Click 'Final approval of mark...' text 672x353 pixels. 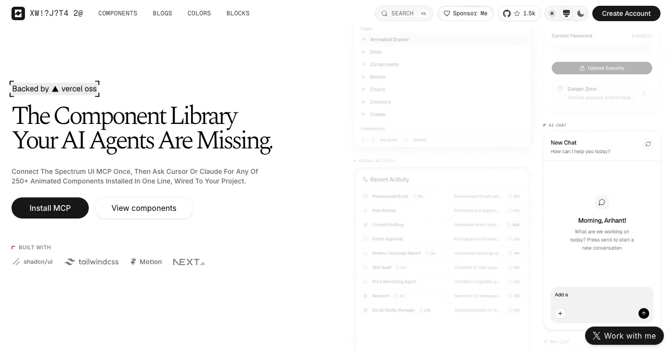(x=478, y=239)
